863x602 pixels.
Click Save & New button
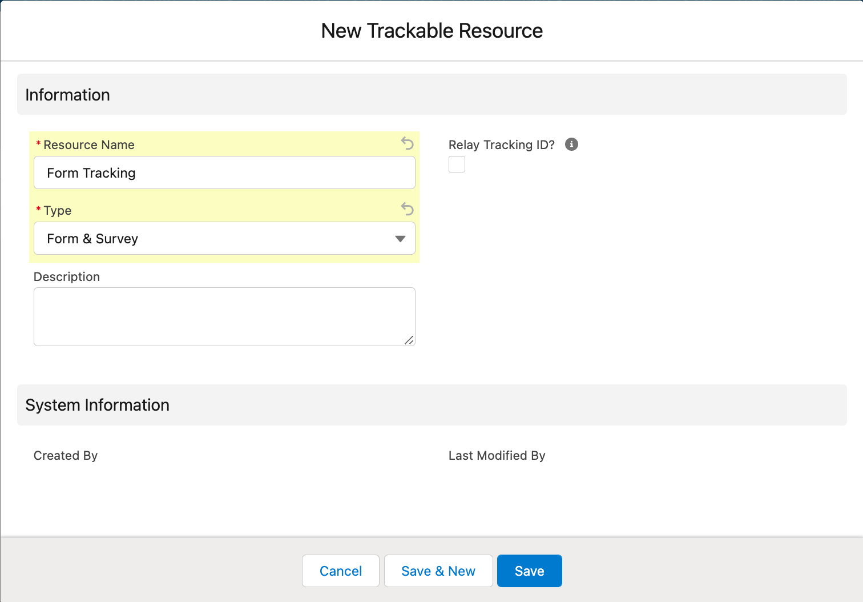click(438, 571)
